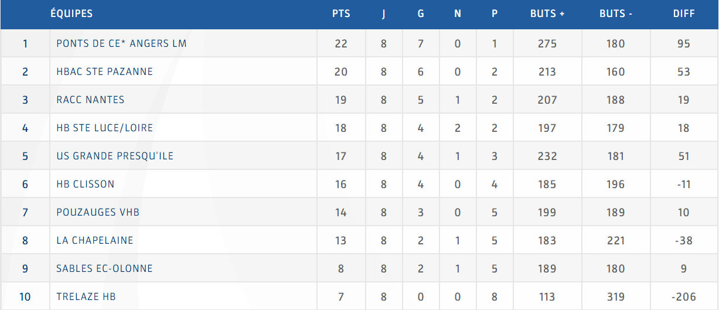Open US GRANDE PRESQU'ILE team link

(115, 156)
